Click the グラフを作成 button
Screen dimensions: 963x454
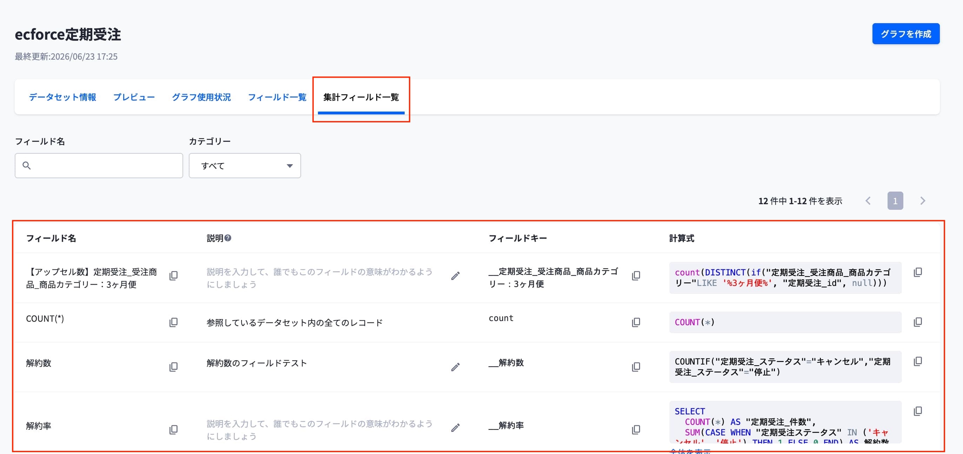click(906, 34)
